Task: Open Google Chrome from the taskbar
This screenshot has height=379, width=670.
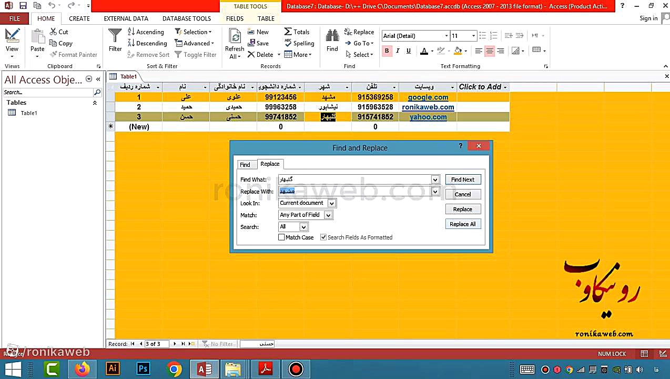Action: pyautogui.click(x=174, y=369)
